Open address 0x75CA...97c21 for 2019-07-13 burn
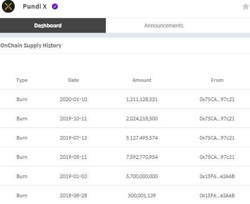 217,138
